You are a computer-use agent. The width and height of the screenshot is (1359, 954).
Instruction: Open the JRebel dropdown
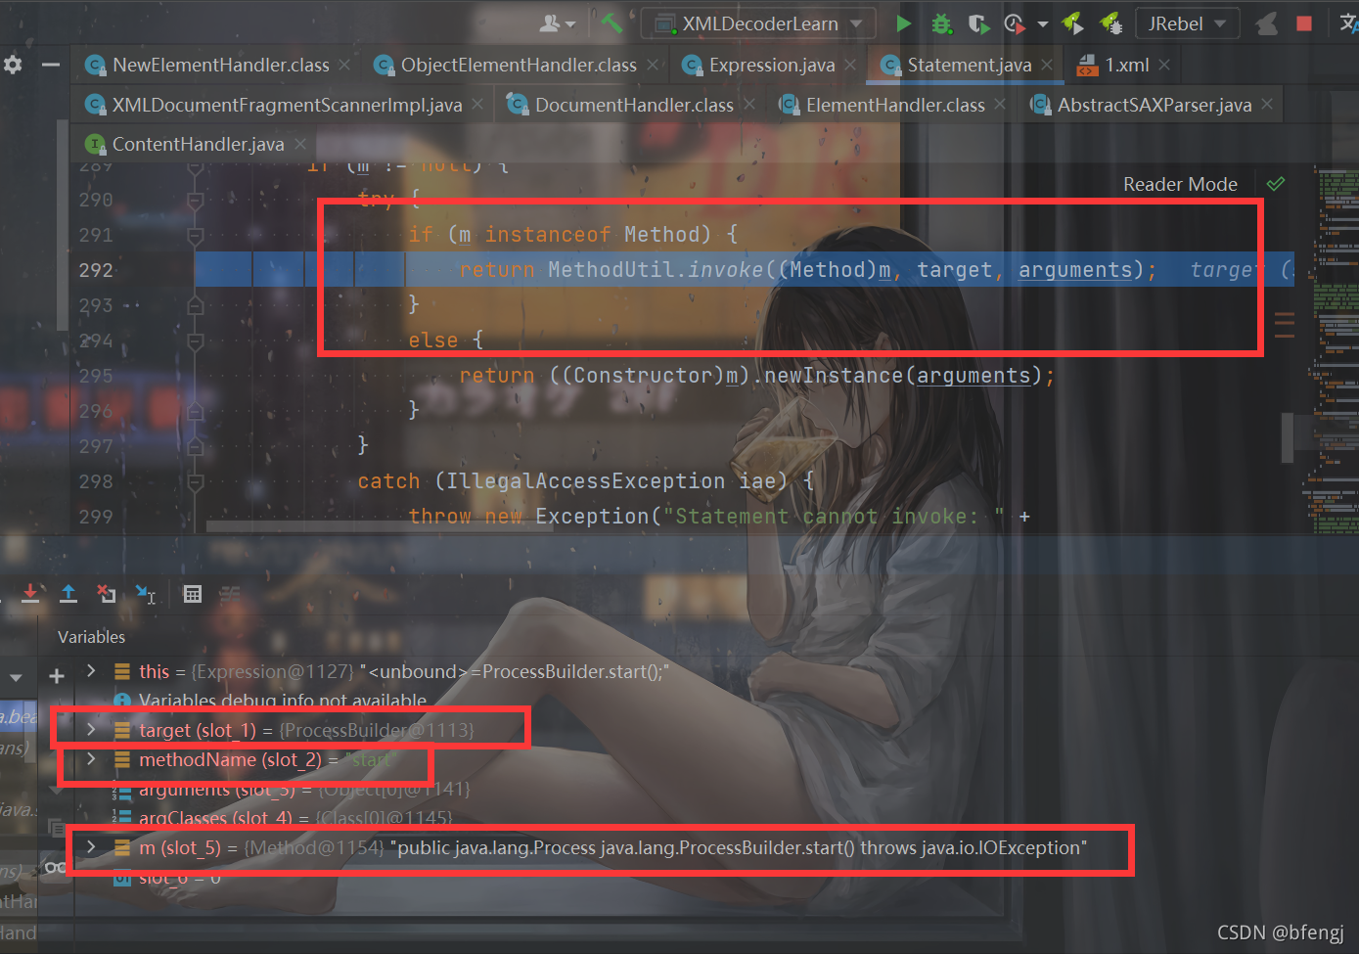pyautogui.click(x=1187, y=23)
